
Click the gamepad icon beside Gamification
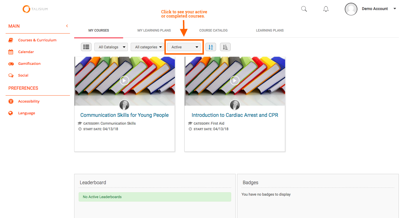pyautogui.click(x=11, y=64)
